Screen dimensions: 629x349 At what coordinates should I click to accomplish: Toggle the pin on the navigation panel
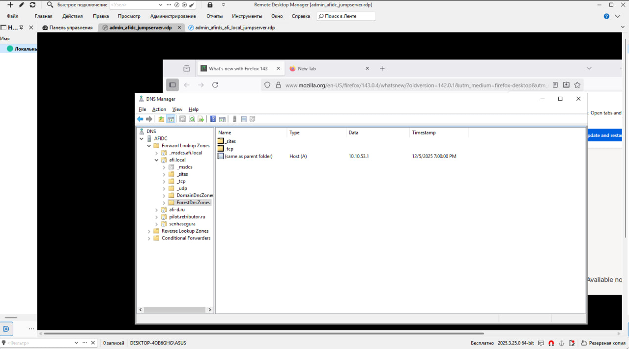coord(21,28)
